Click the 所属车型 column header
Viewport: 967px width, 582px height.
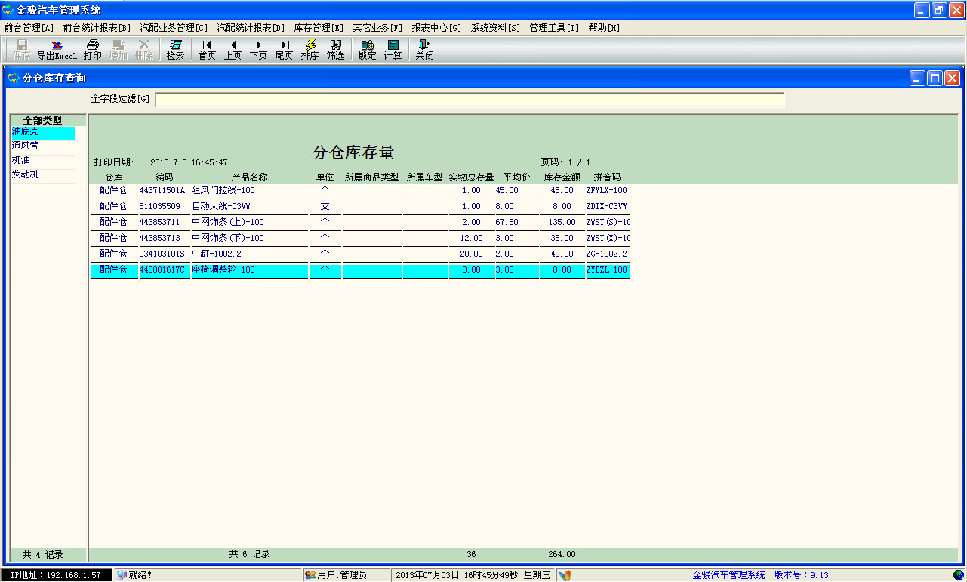click(424, 177)
